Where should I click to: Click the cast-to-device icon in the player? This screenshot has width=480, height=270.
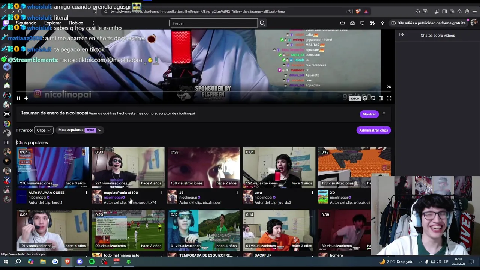(x=373, y=98)
